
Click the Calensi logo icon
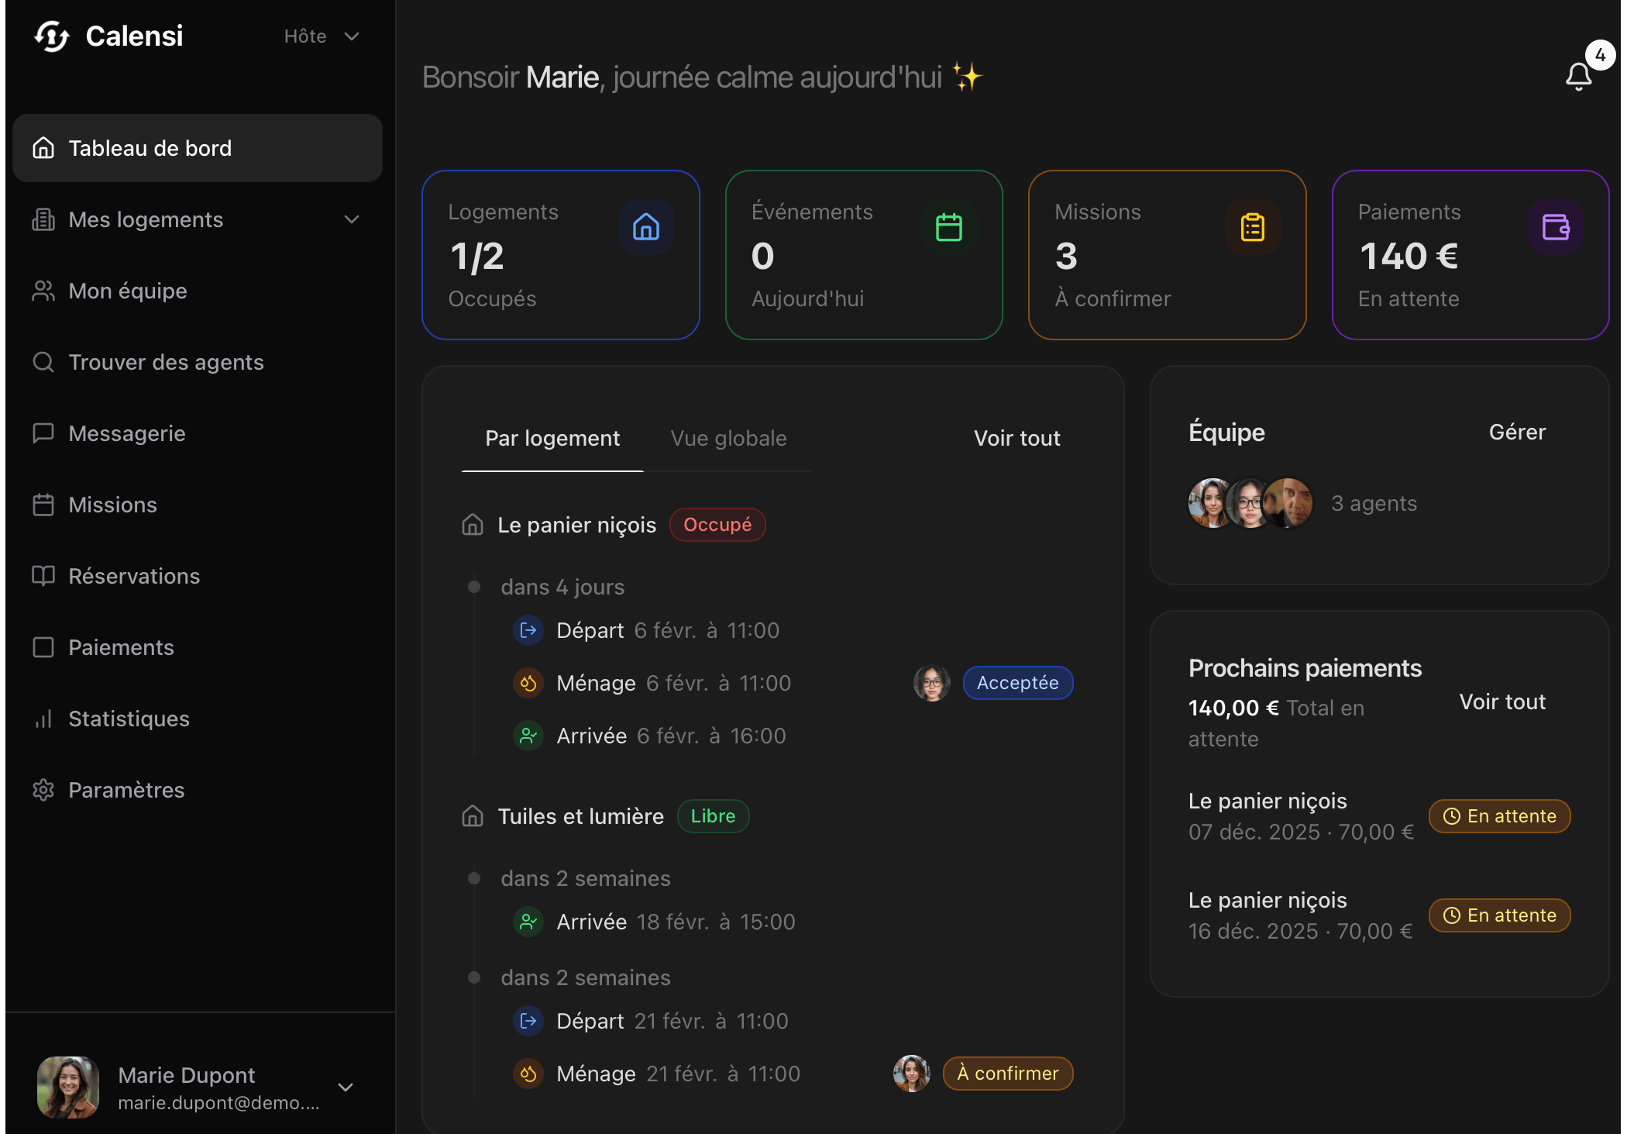tap(52, 36)
